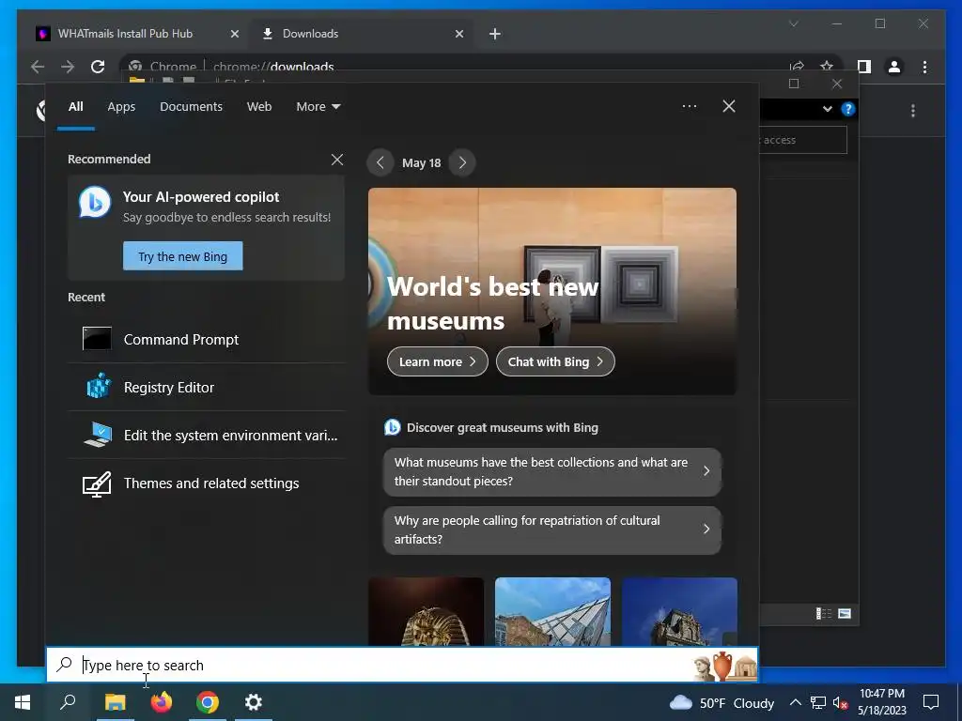Open 'What museums have the best collections' suggestion
Image resolution: width=962 pixels, height=721 pixels.
click(552, 471)
